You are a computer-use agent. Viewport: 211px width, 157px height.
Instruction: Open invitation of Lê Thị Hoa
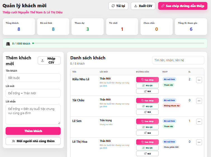[147, 154]
